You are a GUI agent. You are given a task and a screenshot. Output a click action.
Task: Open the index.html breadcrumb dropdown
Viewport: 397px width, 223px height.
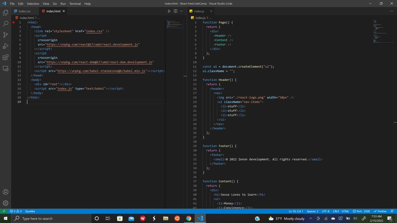pyautogui.click(x=26, y=18)
